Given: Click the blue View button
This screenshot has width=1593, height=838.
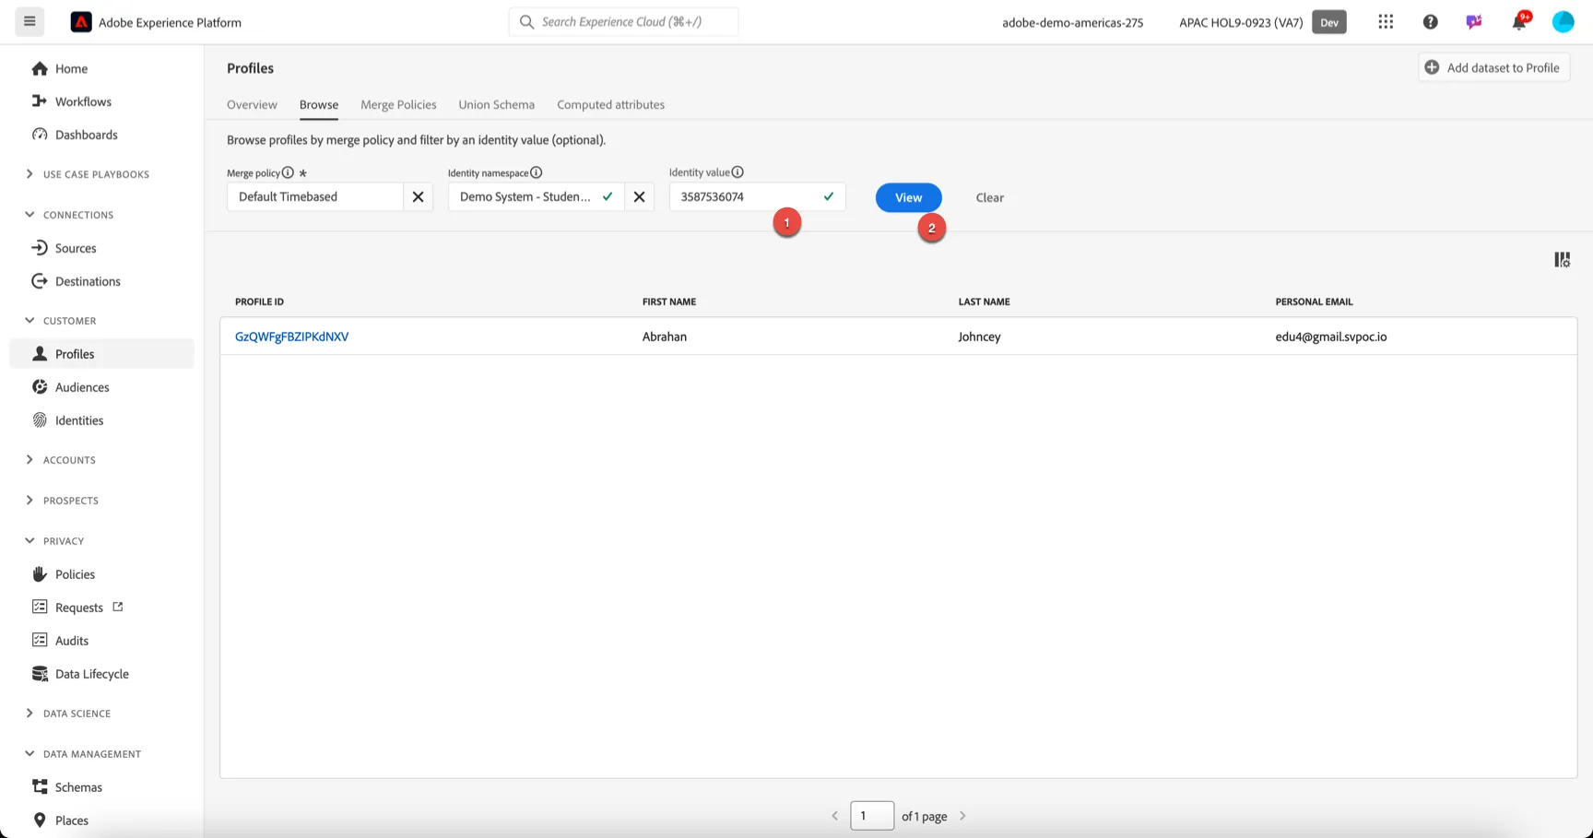Looking at the screenshot, I should [x=908, y=197].
